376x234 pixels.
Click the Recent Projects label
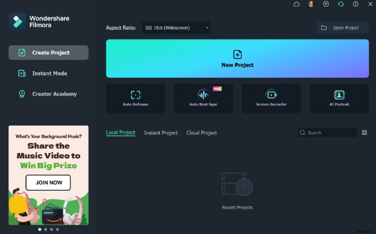(x=237, y=207)
